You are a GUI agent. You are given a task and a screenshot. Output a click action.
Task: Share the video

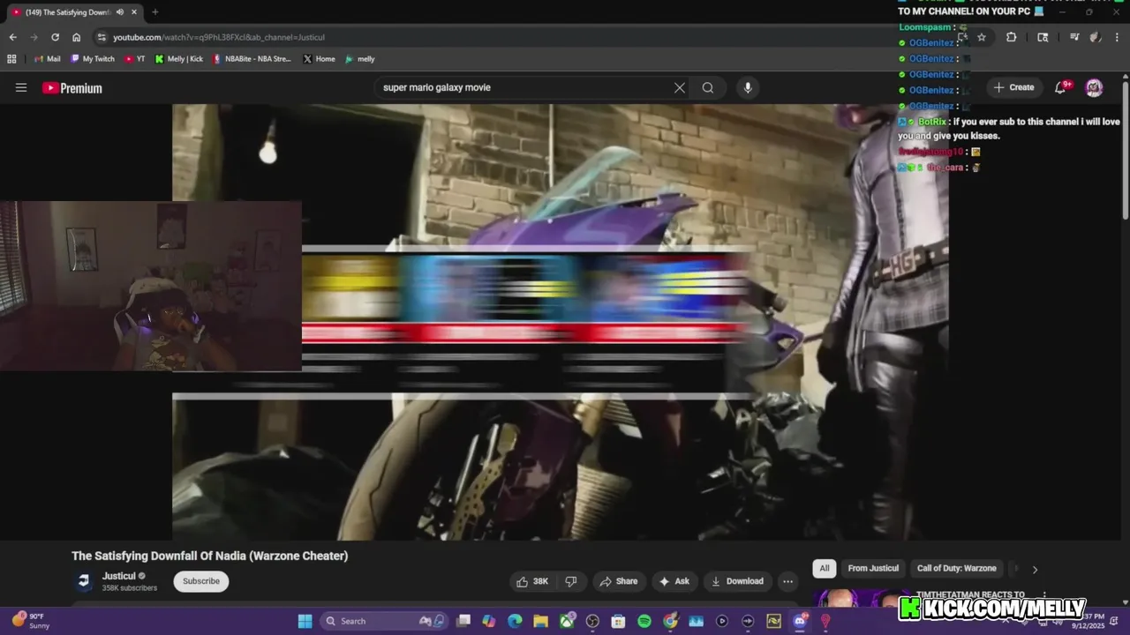coord(618,581)
